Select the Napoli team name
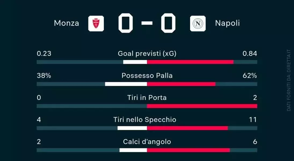Screen dimensions: 294x161 click(227, 23)
